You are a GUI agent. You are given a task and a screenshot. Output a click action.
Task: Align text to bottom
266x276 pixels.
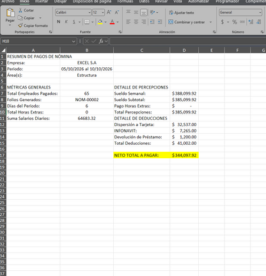(x=144, y=12)
